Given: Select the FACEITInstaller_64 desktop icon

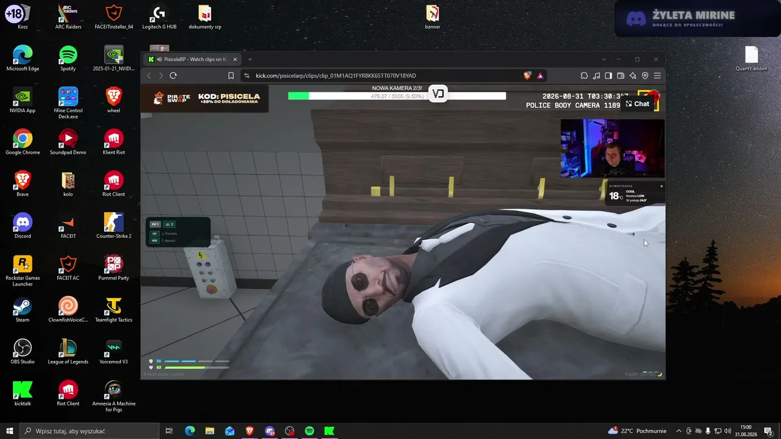Looking at the screenshot, I should tap(113, 16).
